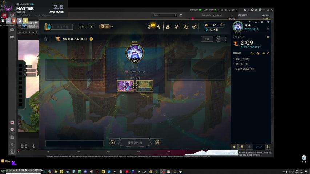Open the loot icon in the top navigation

pyautogui.click(x=185, y=27)
